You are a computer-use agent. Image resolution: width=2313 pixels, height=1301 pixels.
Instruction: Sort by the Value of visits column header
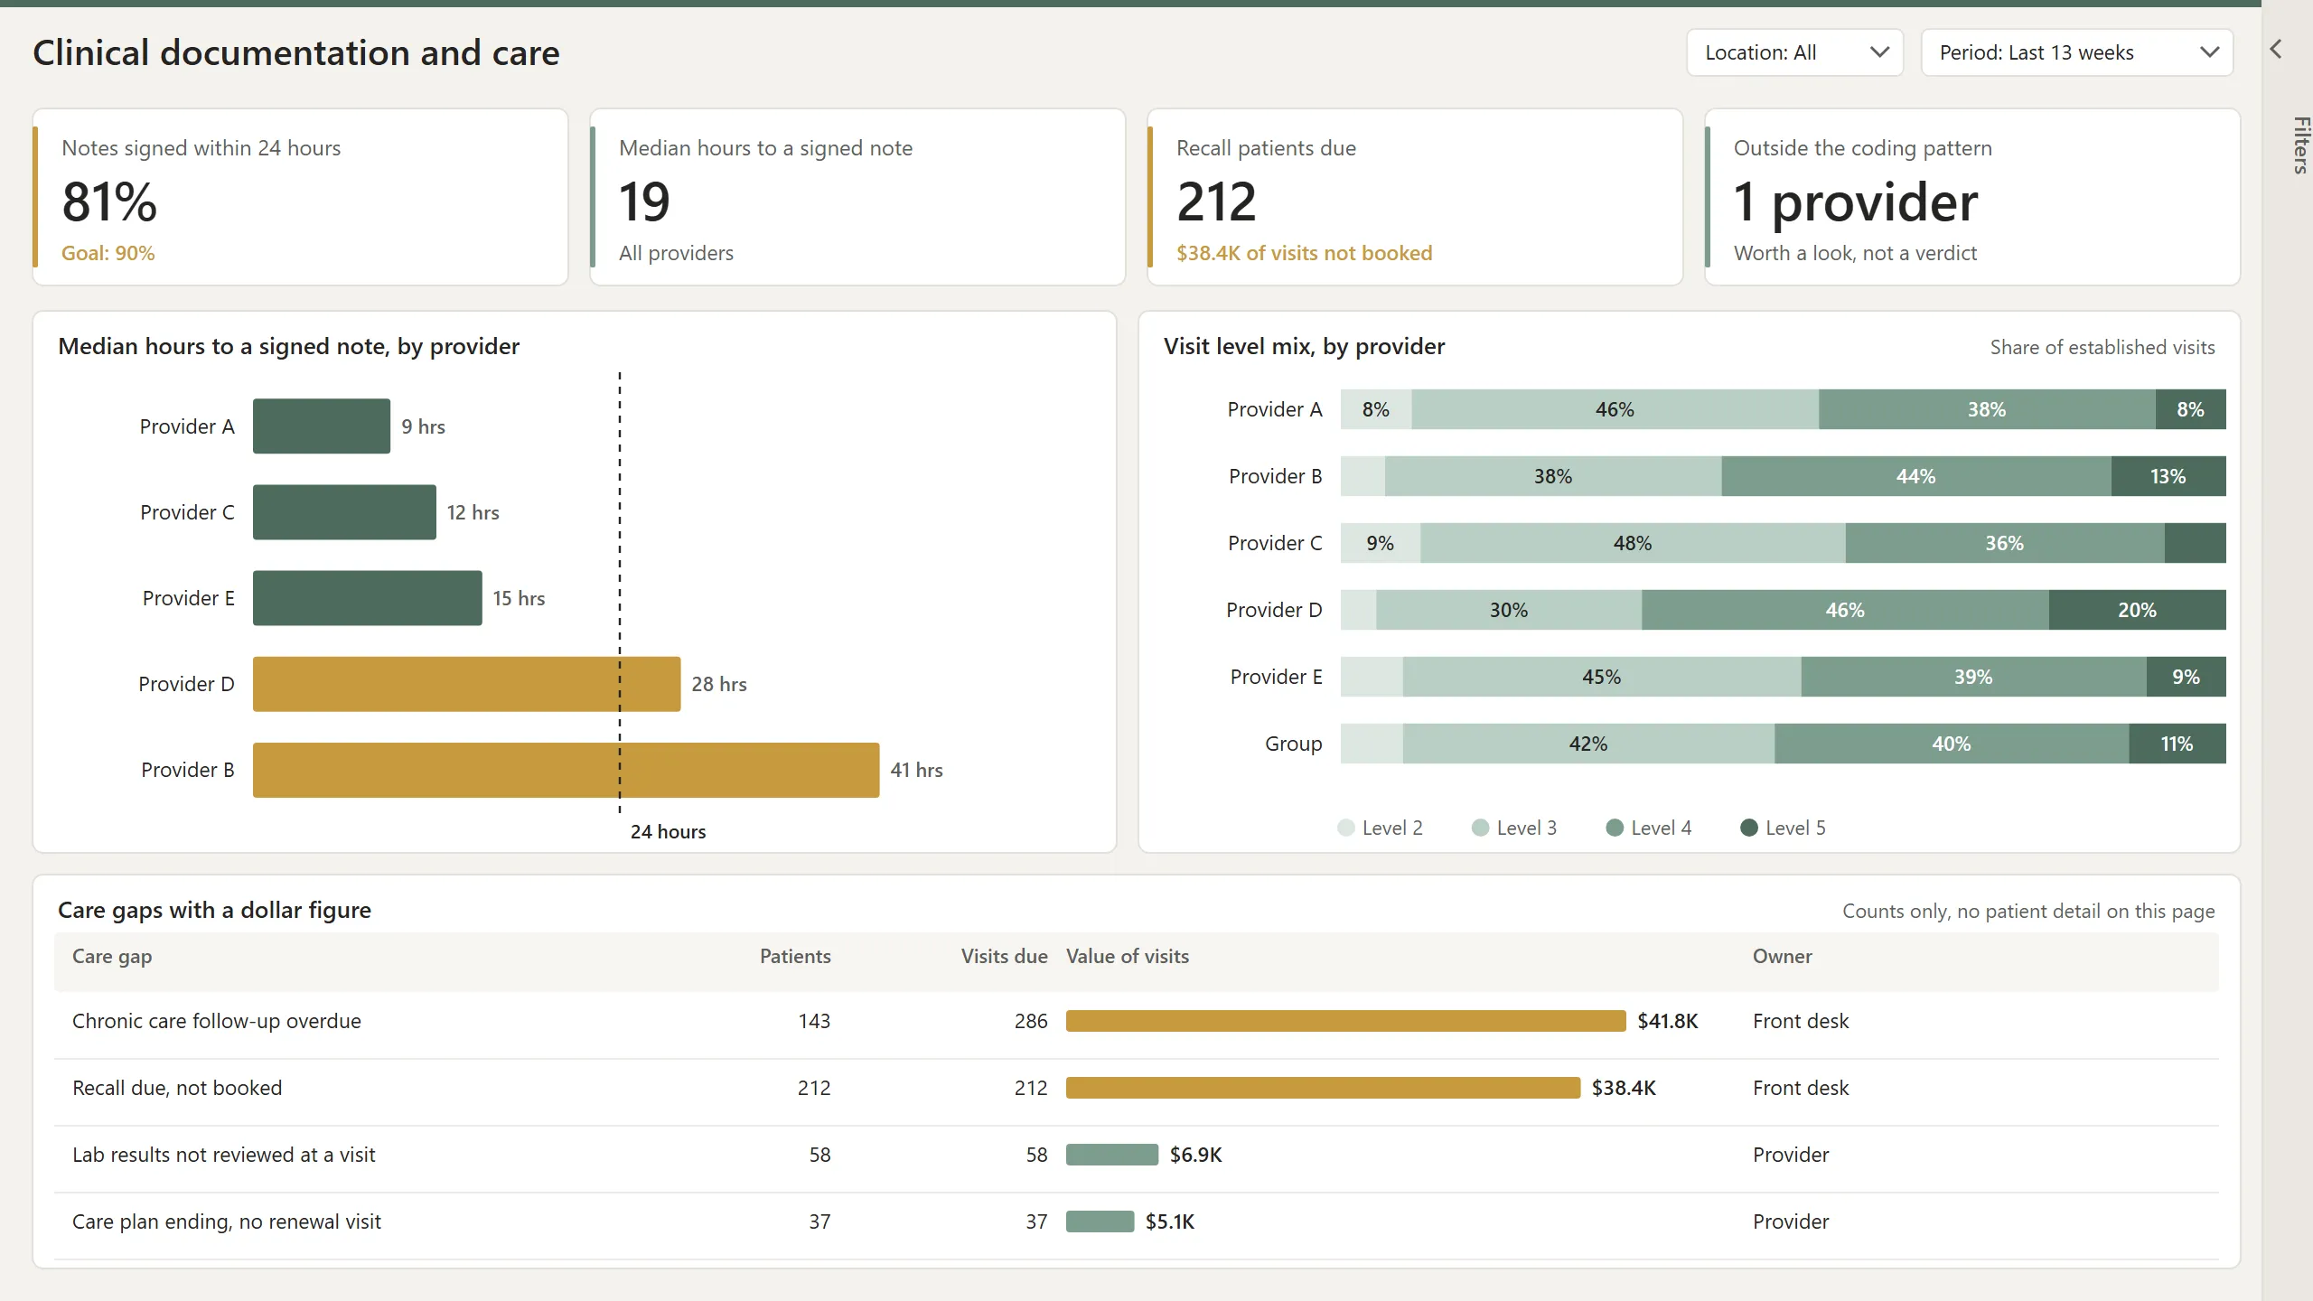[1128, 956]
